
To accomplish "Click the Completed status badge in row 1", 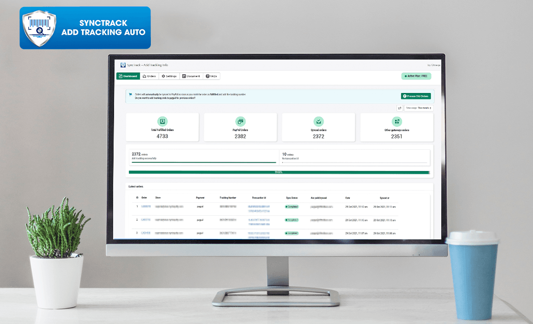I will pos(292,206).
